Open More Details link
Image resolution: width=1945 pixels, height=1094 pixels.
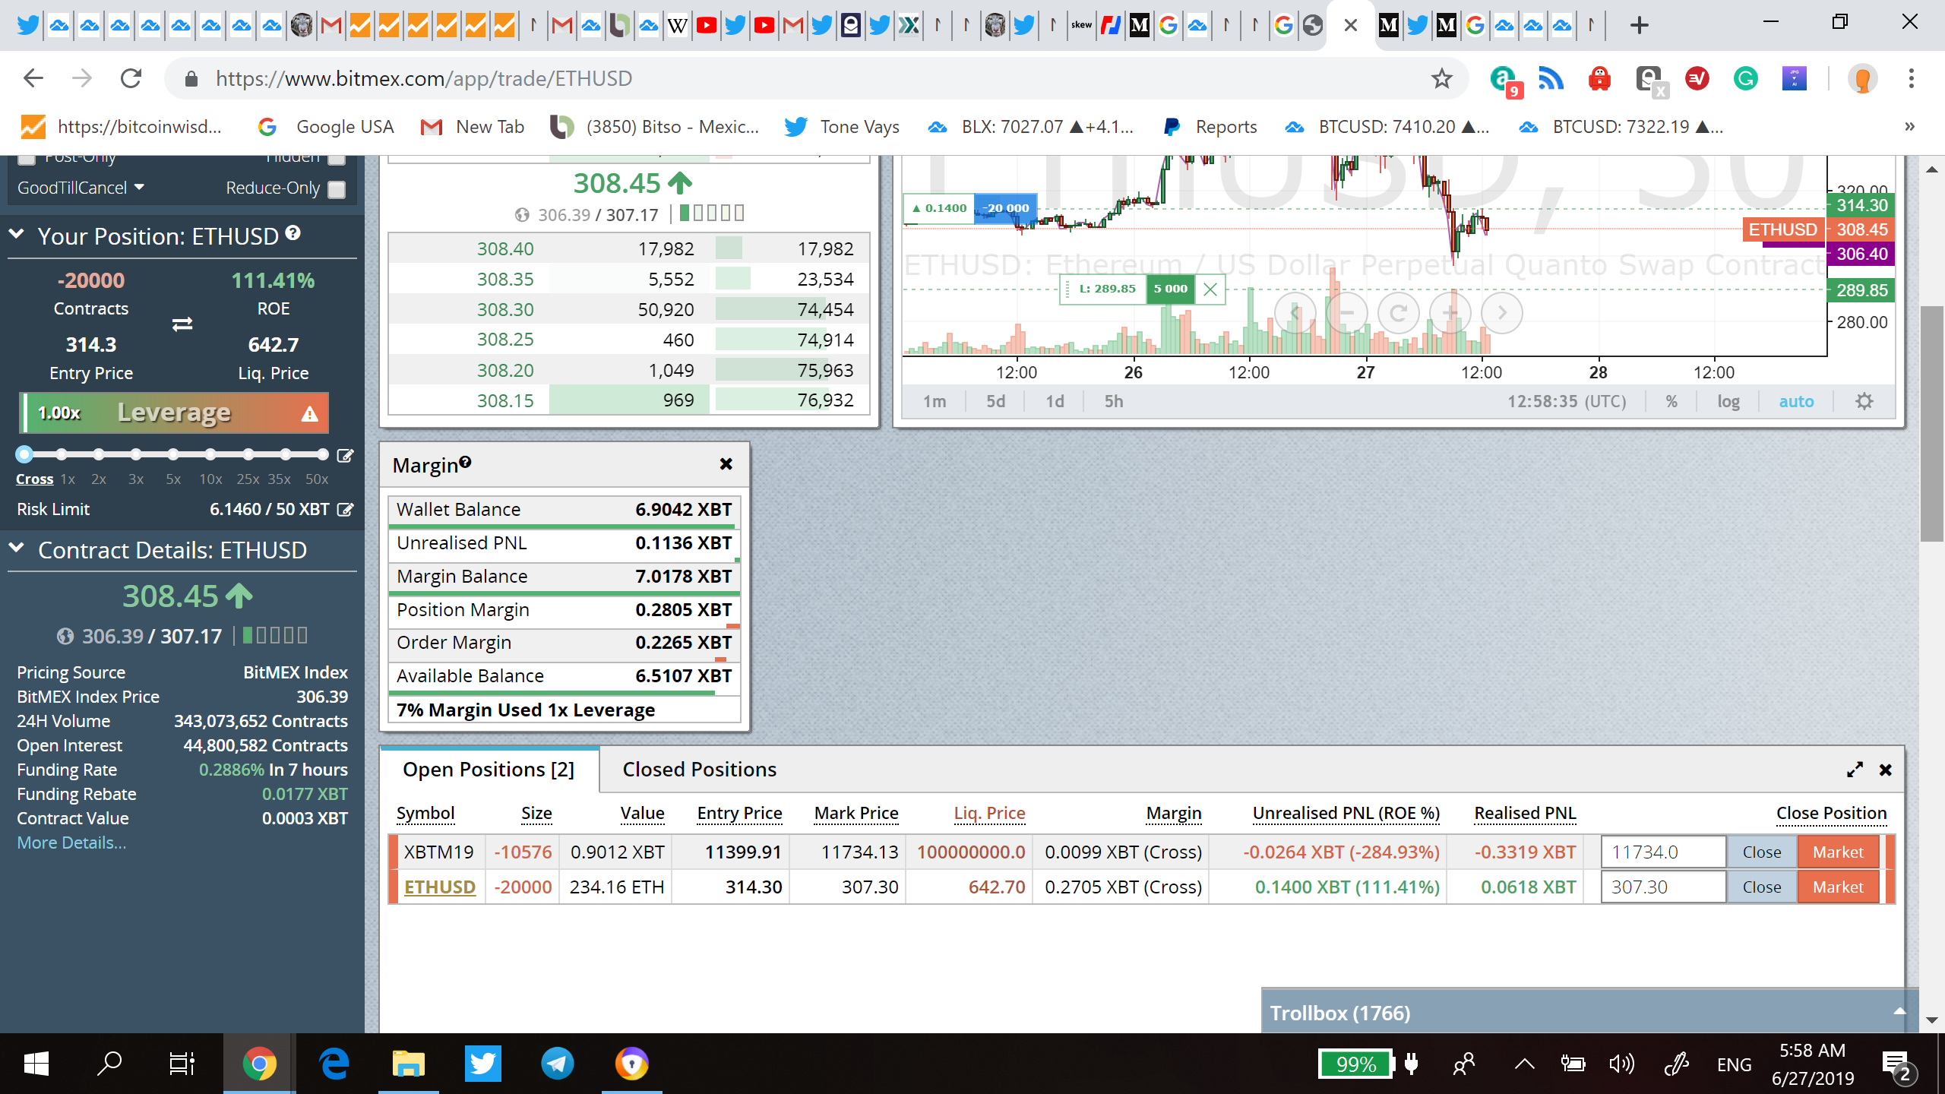(x=71, y=843)
